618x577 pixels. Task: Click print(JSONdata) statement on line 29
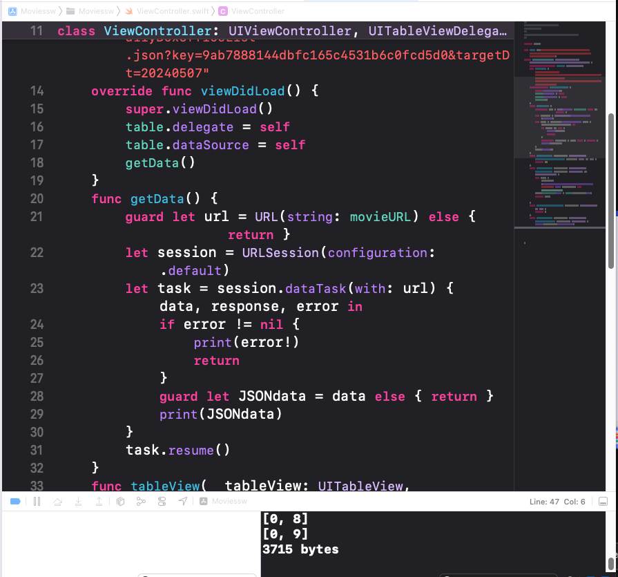[x=221, y=415]
